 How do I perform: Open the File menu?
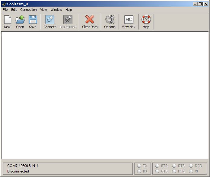5,10
